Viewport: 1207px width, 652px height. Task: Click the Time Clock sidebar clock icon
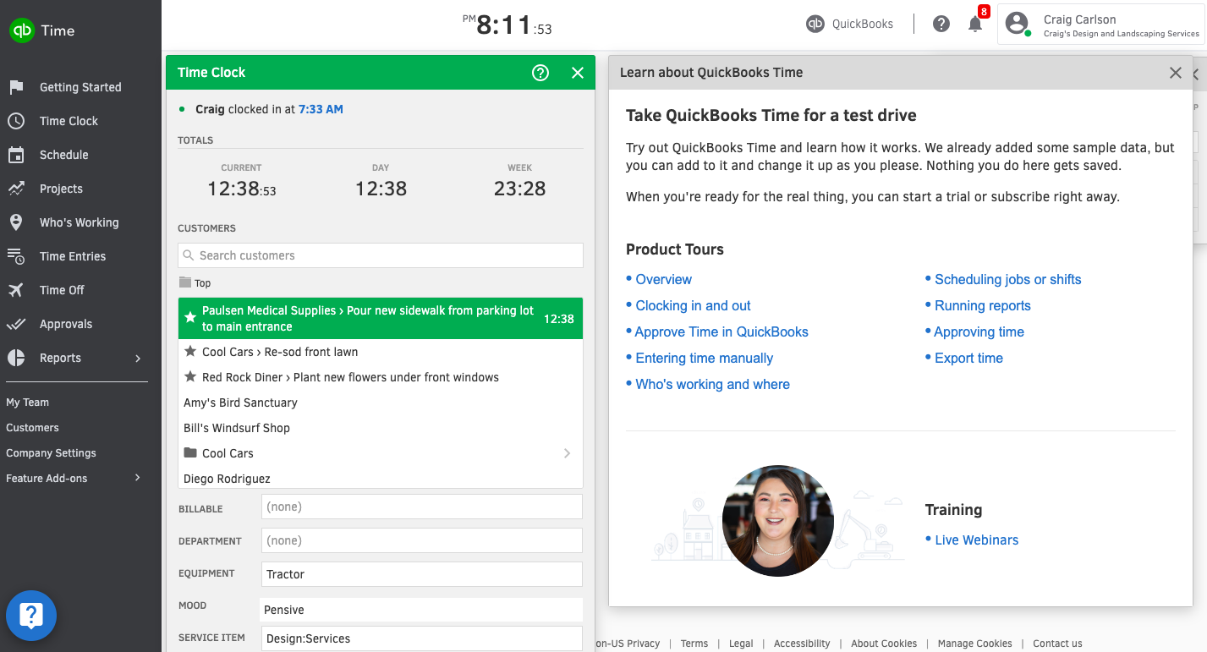(x=16, y=121)
